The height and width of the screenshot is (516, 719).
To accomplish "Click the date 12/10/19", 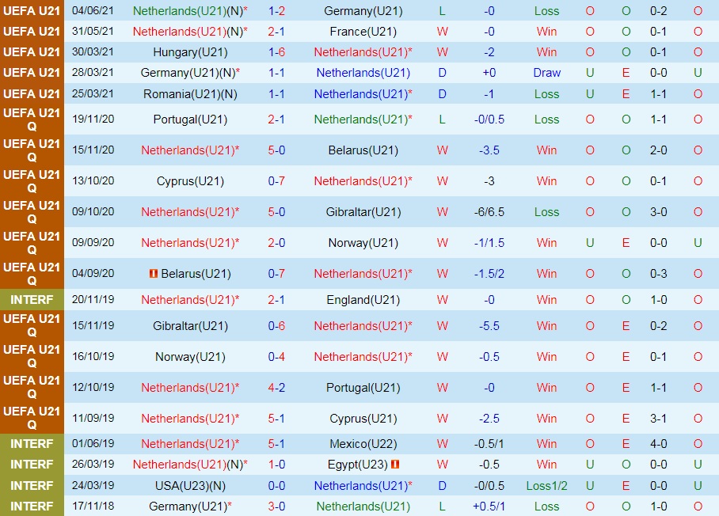I will [93, 387].
